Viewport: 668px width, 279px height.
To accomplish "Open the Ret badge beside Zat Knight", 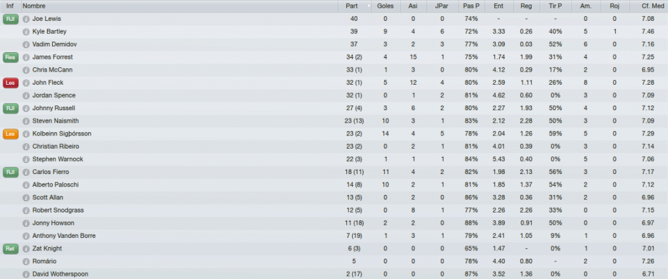I will click(x=10, y=249).
